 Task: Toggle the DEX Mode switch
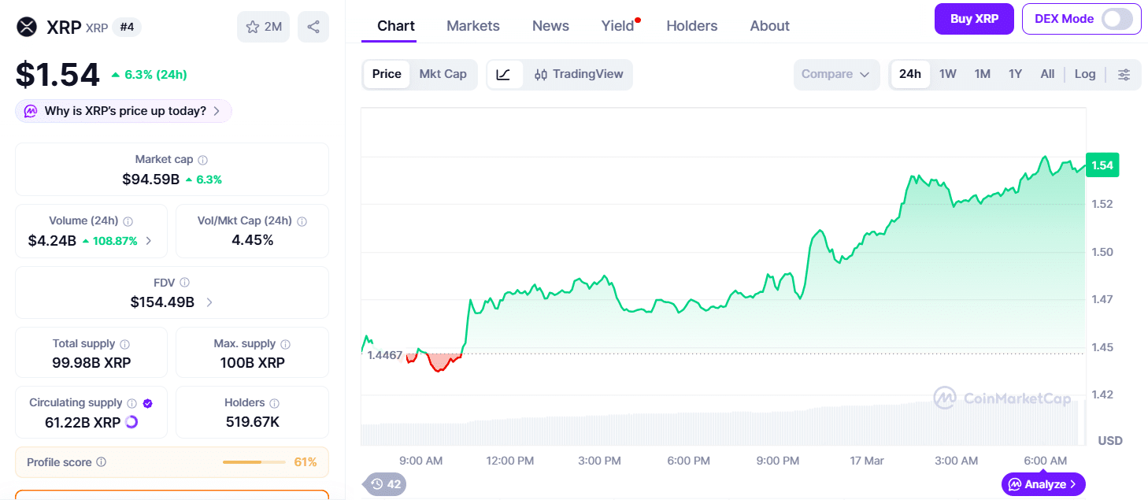tap(1117, 19)
